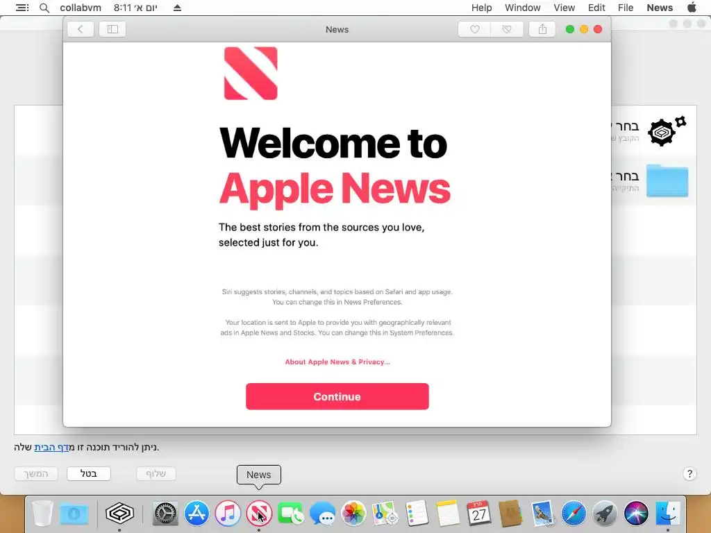Viewport: 711px width, 533px height.
Task: Open the View menu
Action: click(x=564, y=8)
